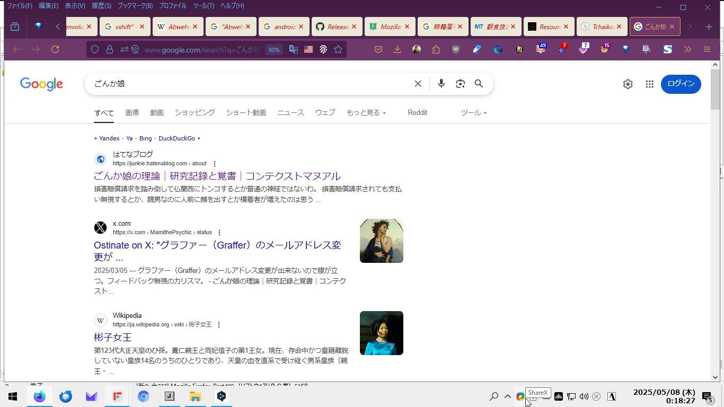This screenshot has height=407, width=724.
Task: Select 動画 search filter
Action: (157, 112)
